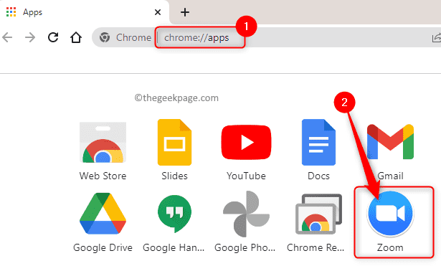Go back to the previous page
The height and width of the screenshot is (266, 441).
7,37
